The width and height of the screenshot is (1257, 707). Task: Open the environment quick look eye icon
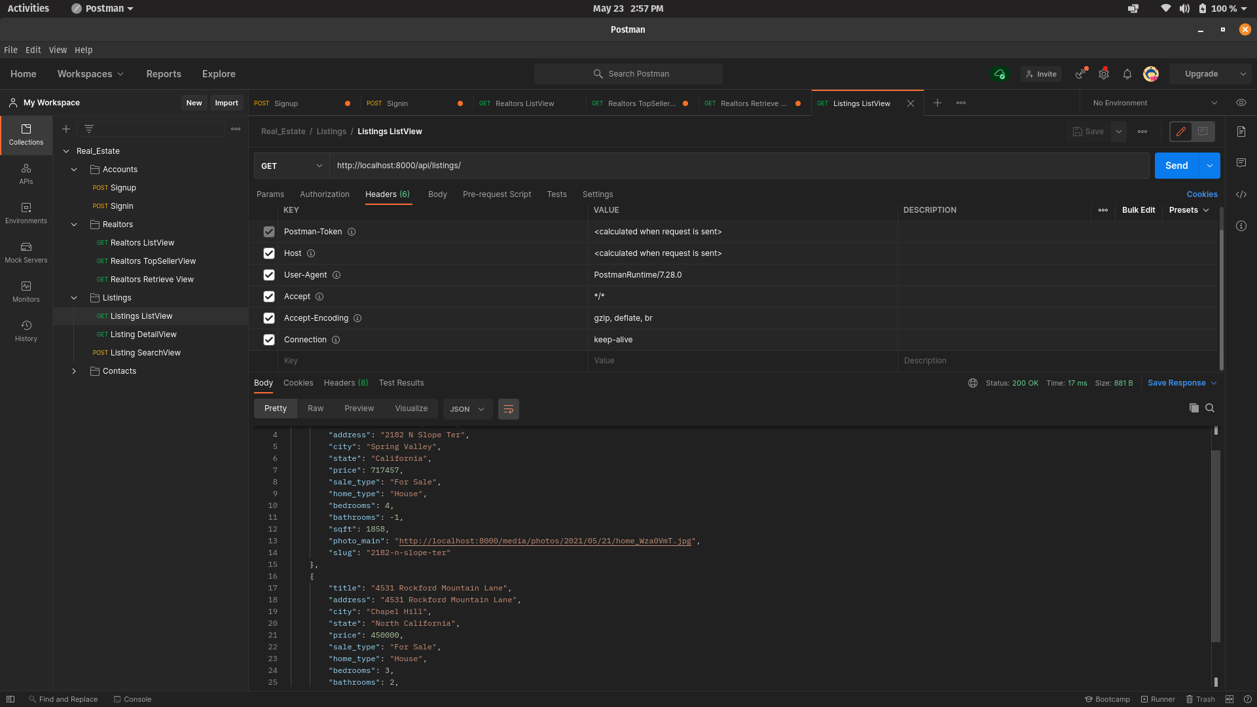coord(1241,103)
